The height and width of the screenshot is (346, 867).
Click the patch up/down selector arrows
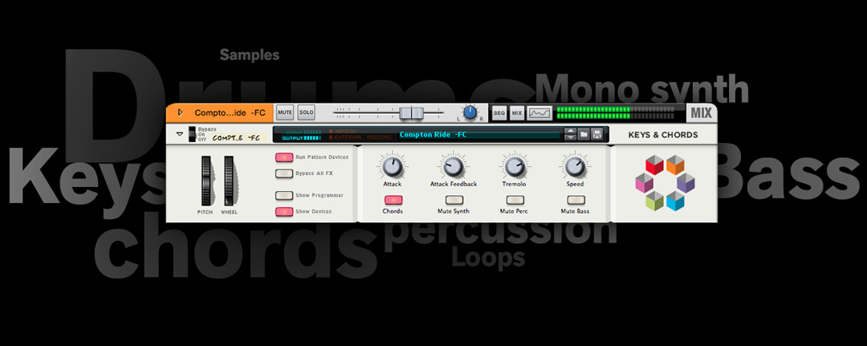click(570, 134)
